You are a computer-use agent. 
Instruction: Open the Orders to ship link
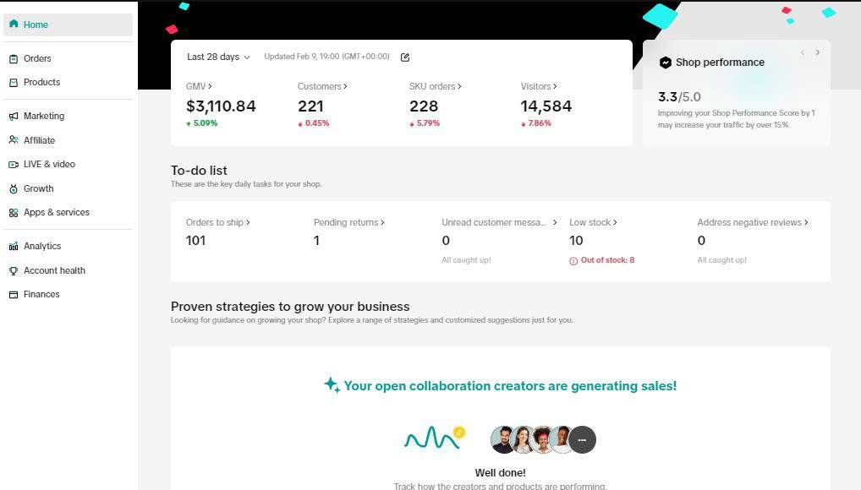(218, 222)
